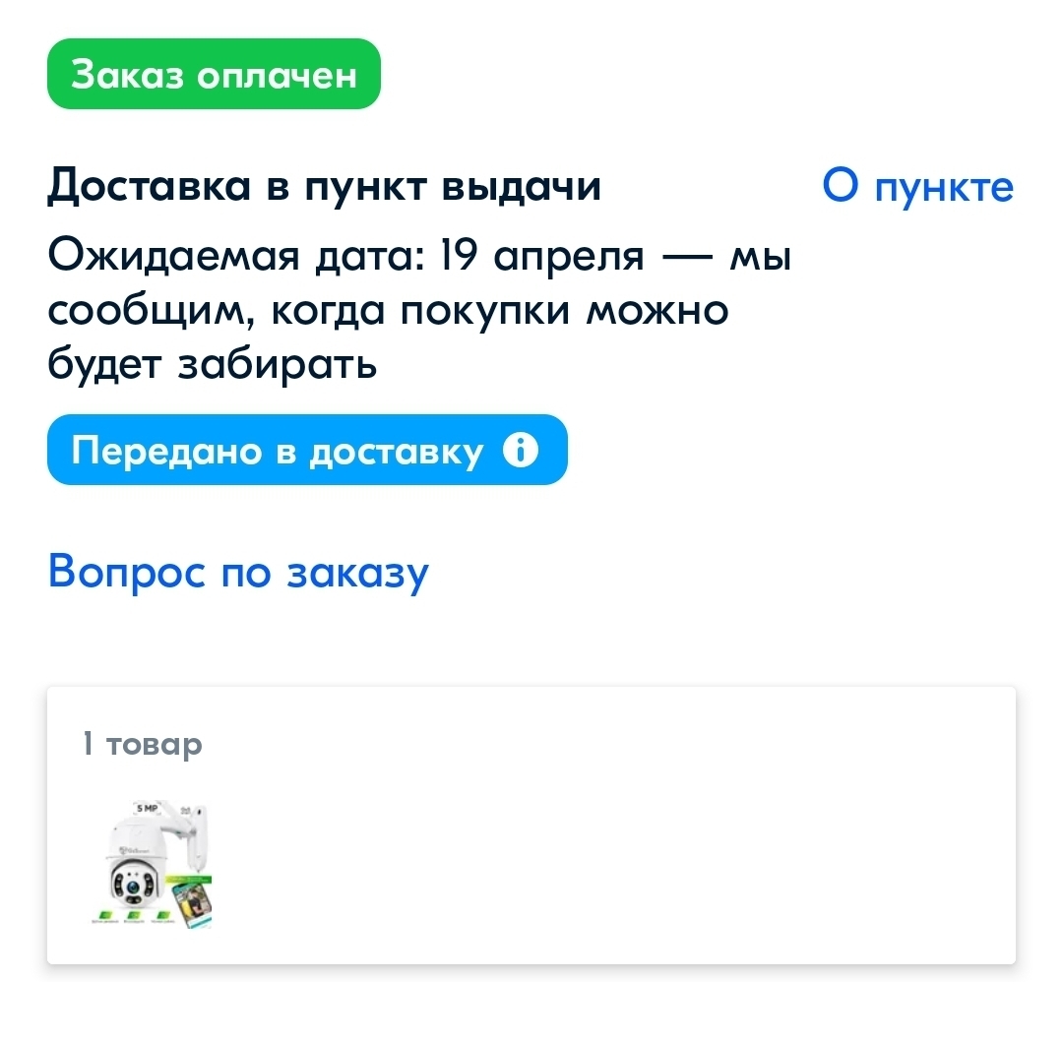Click the info icon on delivery status
The width and height of the screenshot is (1063, 1042).
point(521,450)
